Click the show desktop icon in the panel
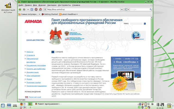 coord(15,105)
